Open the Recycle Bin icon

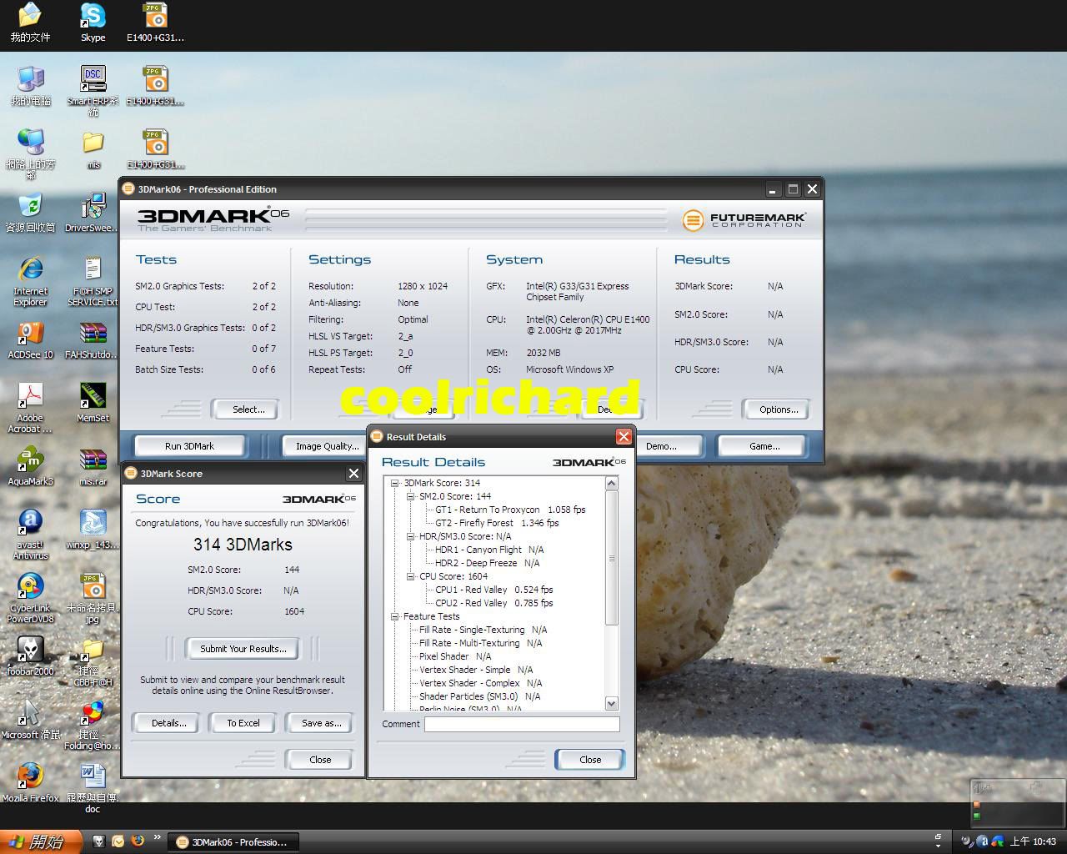pos(30,212)
